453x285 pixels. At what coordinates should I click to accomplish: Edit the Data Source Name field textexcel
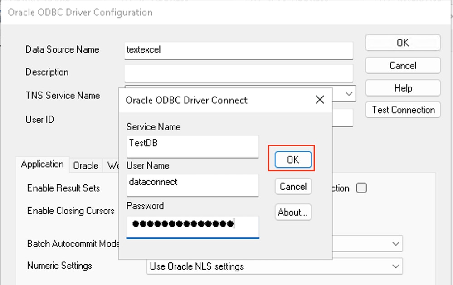(239, 51)
